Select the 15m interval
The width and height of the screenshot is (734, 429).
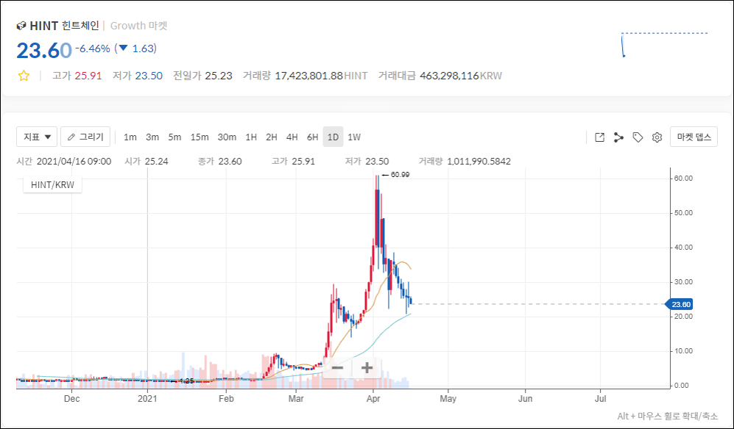click(x=199, y=137)
